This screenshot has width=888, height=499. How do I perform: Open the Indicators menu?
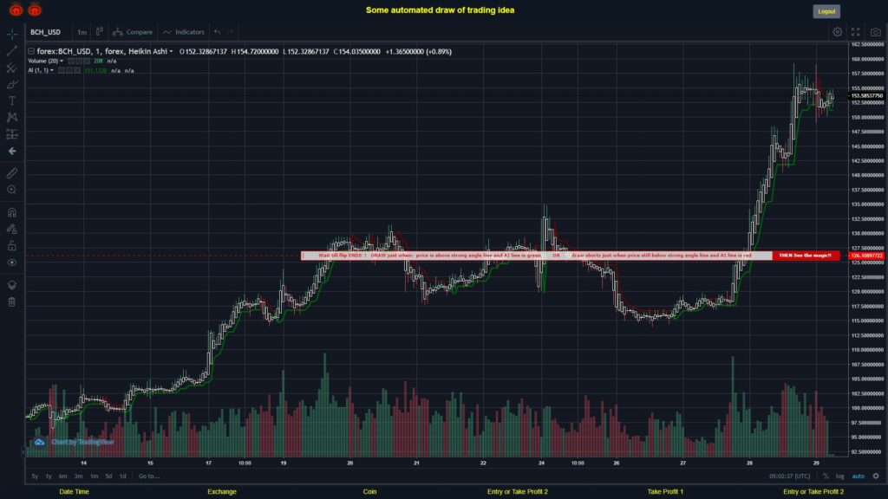pyautogui.click(x=184, y=32)
